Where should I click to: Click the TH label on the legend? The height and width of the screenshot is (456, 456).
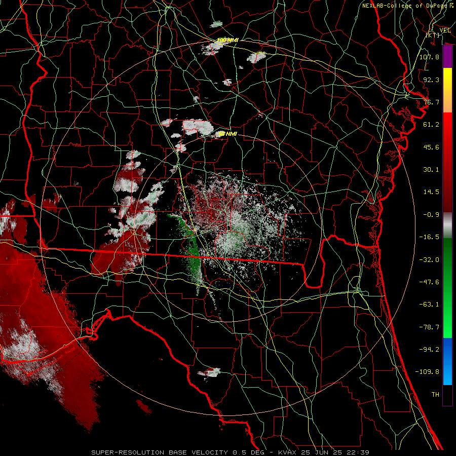click(x=435, y=395)
